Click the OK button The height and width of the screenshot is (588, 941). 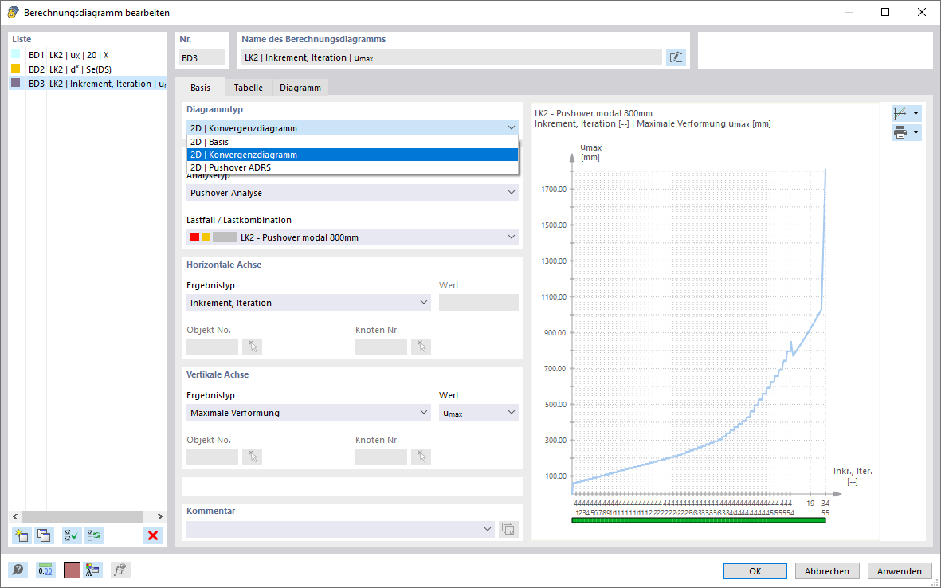click(755, 571)
